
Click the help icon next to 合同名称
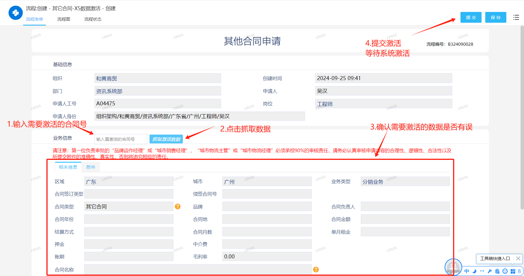tap(316, 269)
